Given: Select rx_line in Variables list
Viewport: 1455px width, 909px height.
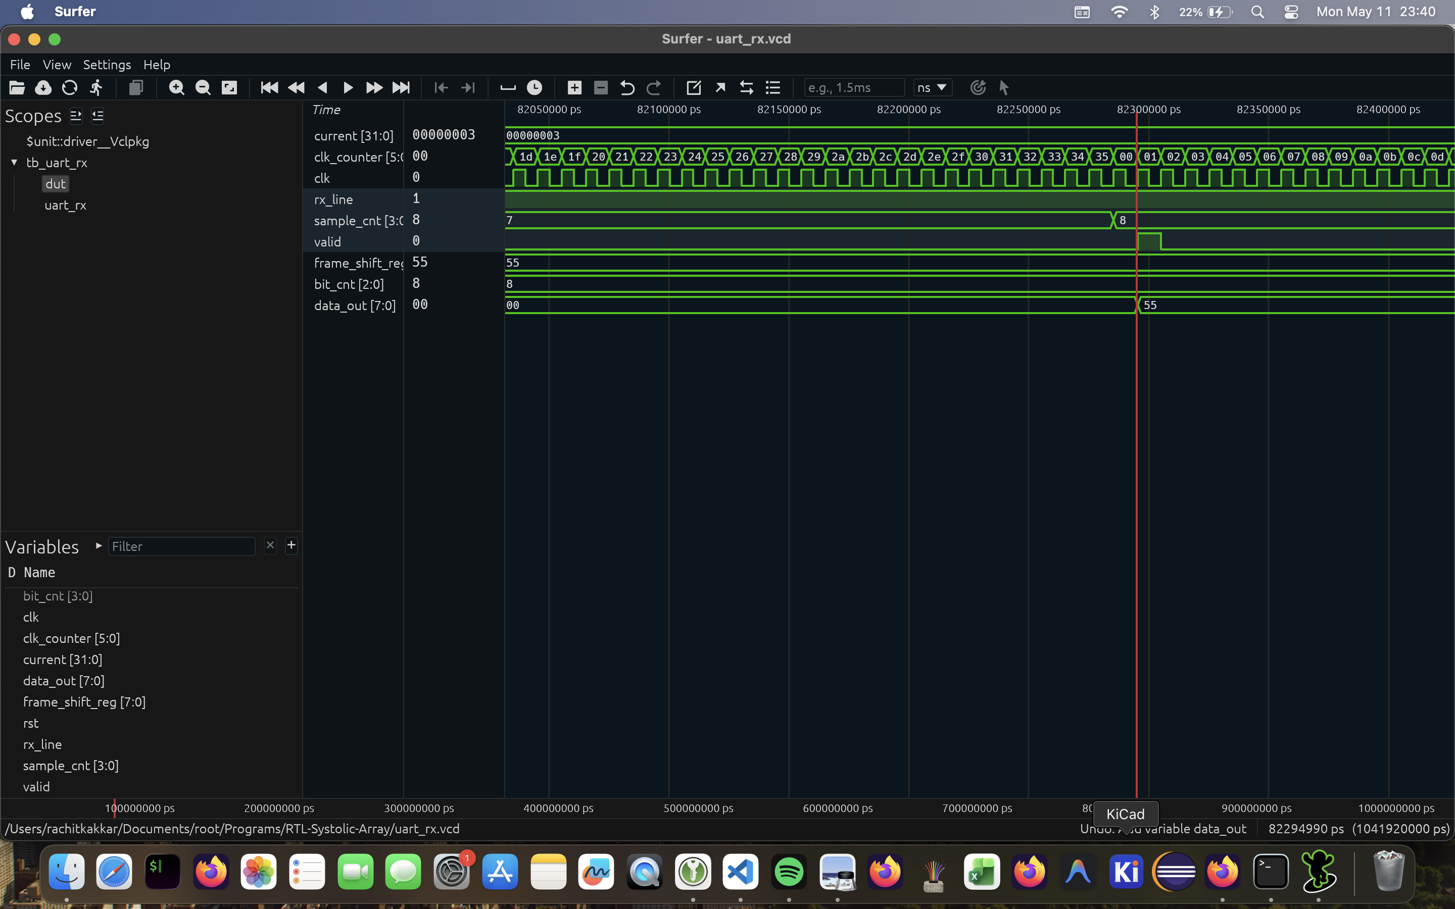Looking at the screenshot, I should [42, 744].
